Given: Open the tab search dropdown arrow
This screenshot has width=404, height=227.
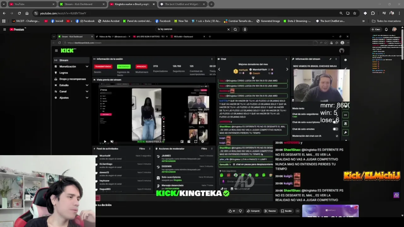Looking at the screenshot, I should 4,4.
